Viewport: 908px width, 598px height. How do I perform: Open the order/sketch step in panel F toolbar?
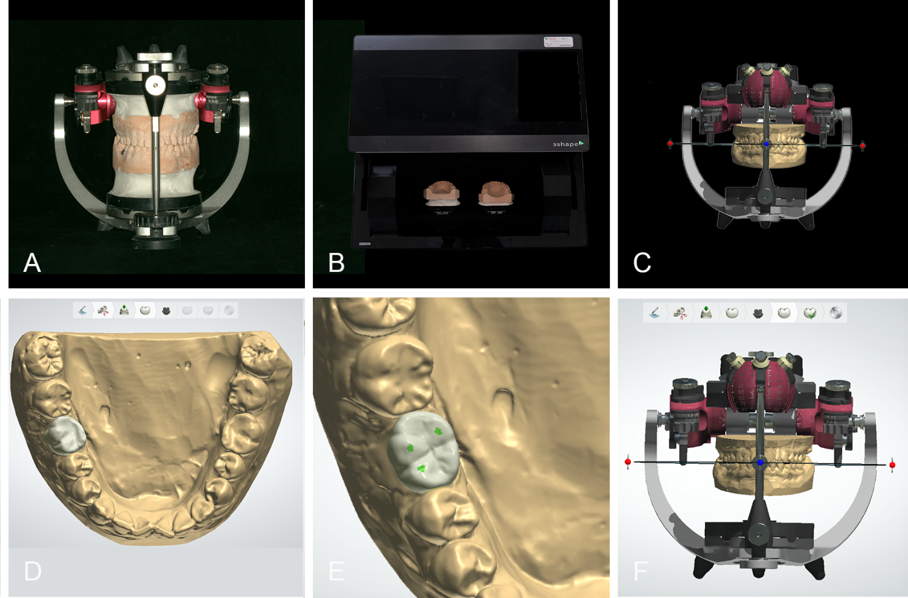pyautogui.click(x=654, y=313)
